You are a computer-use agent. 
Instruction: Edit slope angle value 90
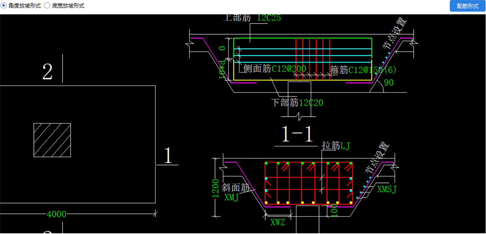pos(389,83)
